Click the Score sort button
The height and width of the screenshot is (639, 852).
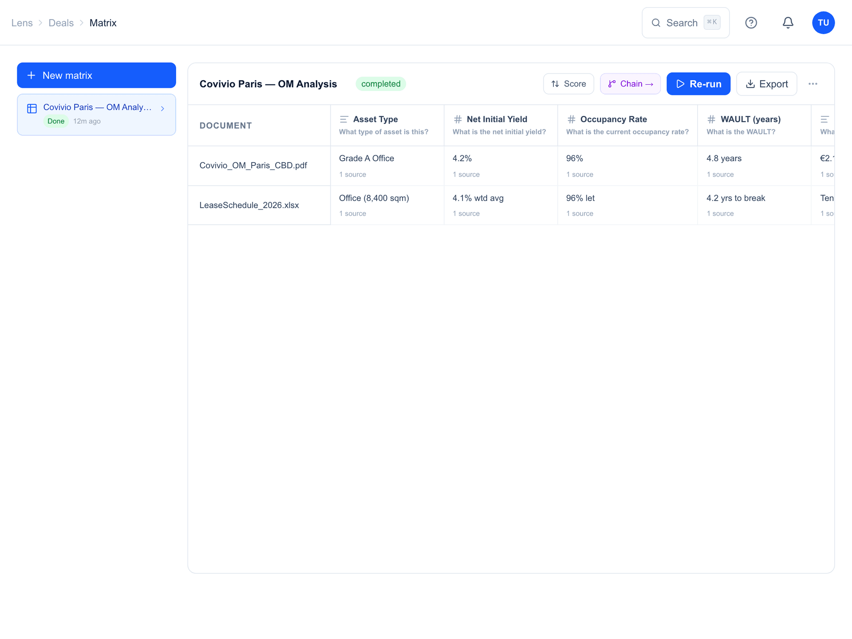(568, 84)
